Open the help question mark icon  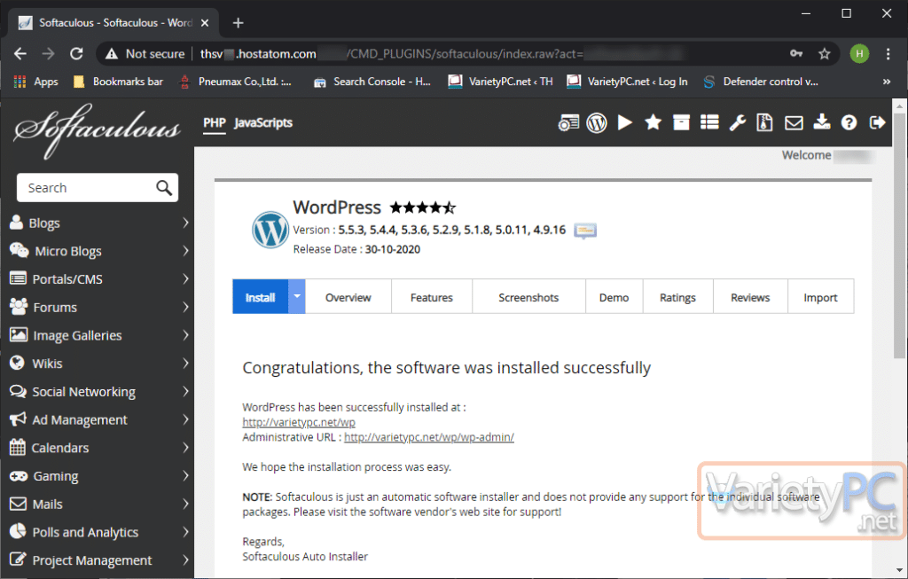[x=849, y=122]
